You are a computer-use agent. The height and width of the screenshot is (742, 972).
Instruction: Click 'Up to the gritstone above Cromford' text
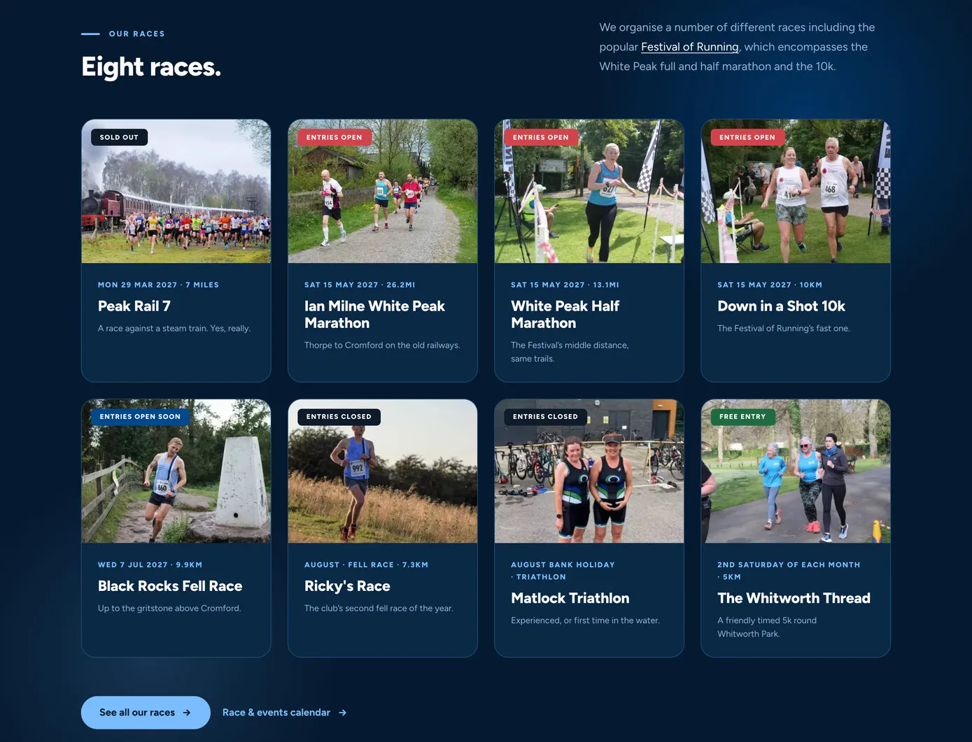click(169, 608)
